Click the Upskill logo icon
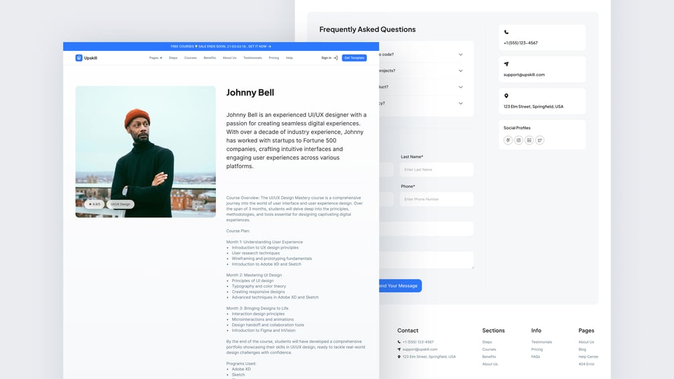Image resolution: width=674 pixels, height=379 pixels. [78, 58]
